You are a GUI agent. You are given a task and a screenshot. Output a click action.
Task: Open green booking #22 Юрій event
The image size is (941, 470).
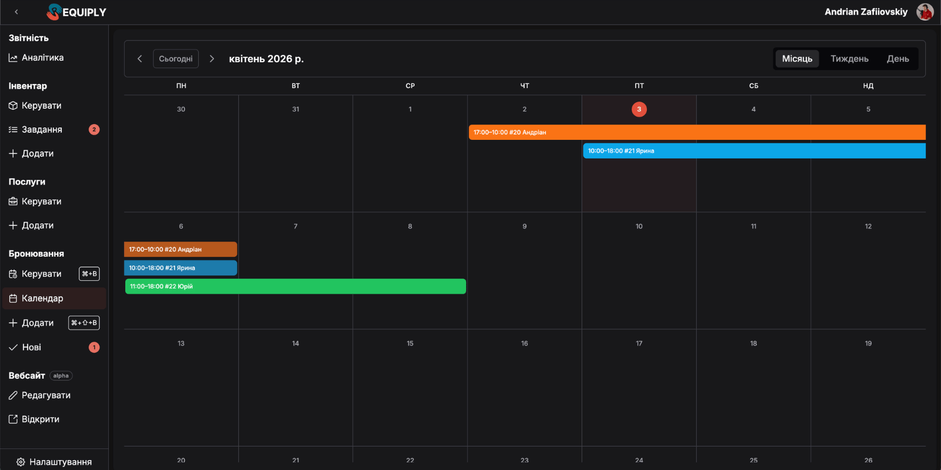point(295,287)
